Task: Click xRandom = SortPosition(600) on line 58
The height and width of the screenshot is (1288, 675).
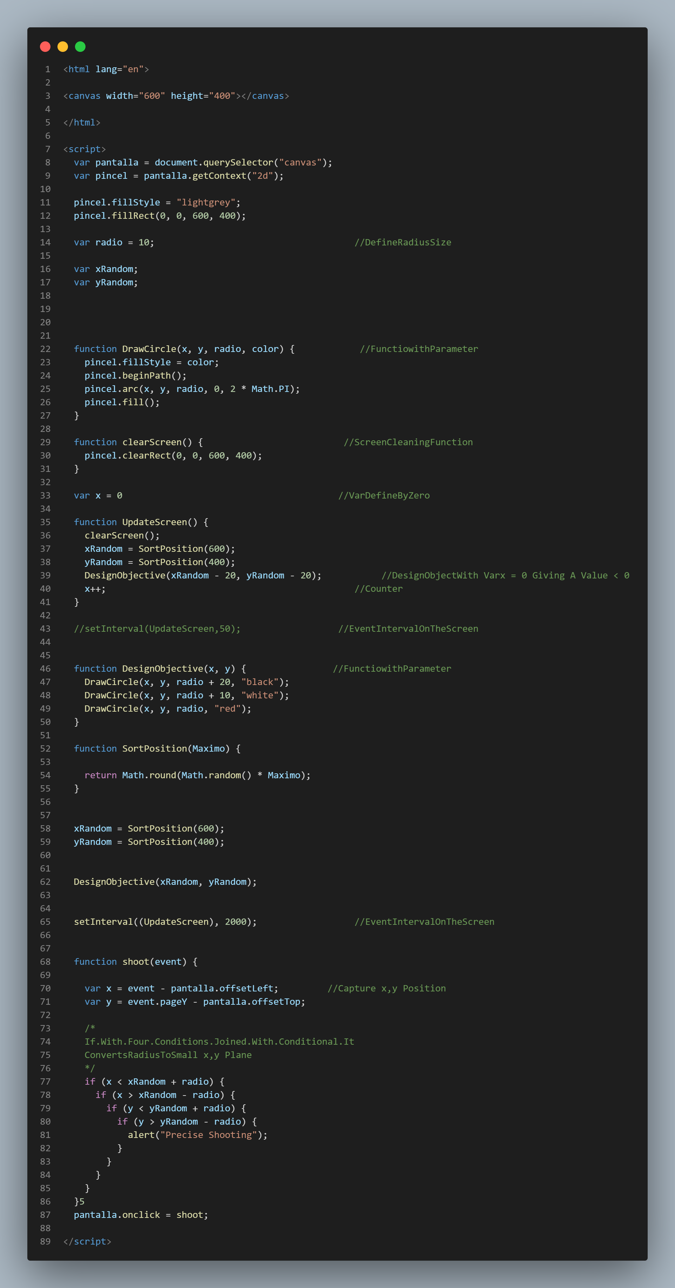Action: click(x=149, y=828)
